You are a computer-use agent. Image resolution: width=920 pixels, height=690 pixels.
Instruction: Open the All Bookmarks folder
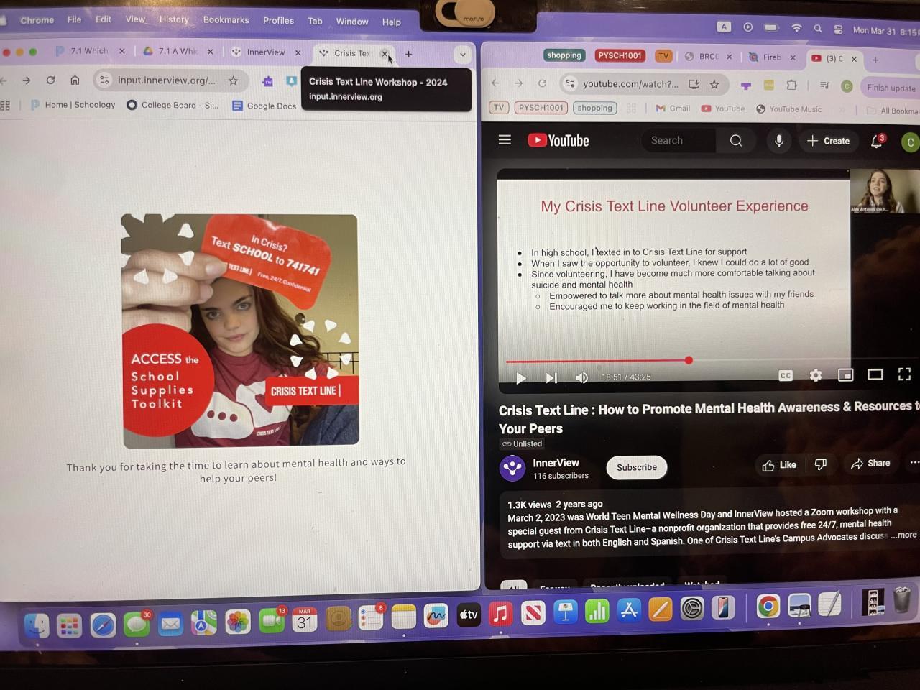(x=893, y=111)
